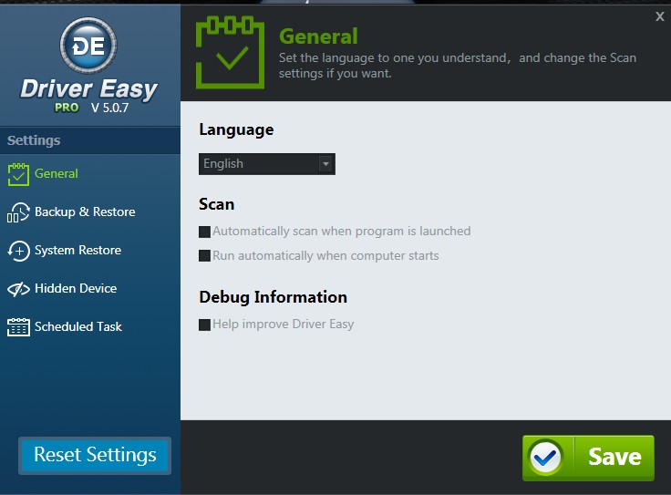Screen dimensions: 671x495
Task: Open Backup & Restore settings
Action: pos(85,211)
